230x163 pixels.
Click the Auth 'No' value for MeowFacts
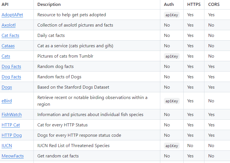click(x=167, y=156)
